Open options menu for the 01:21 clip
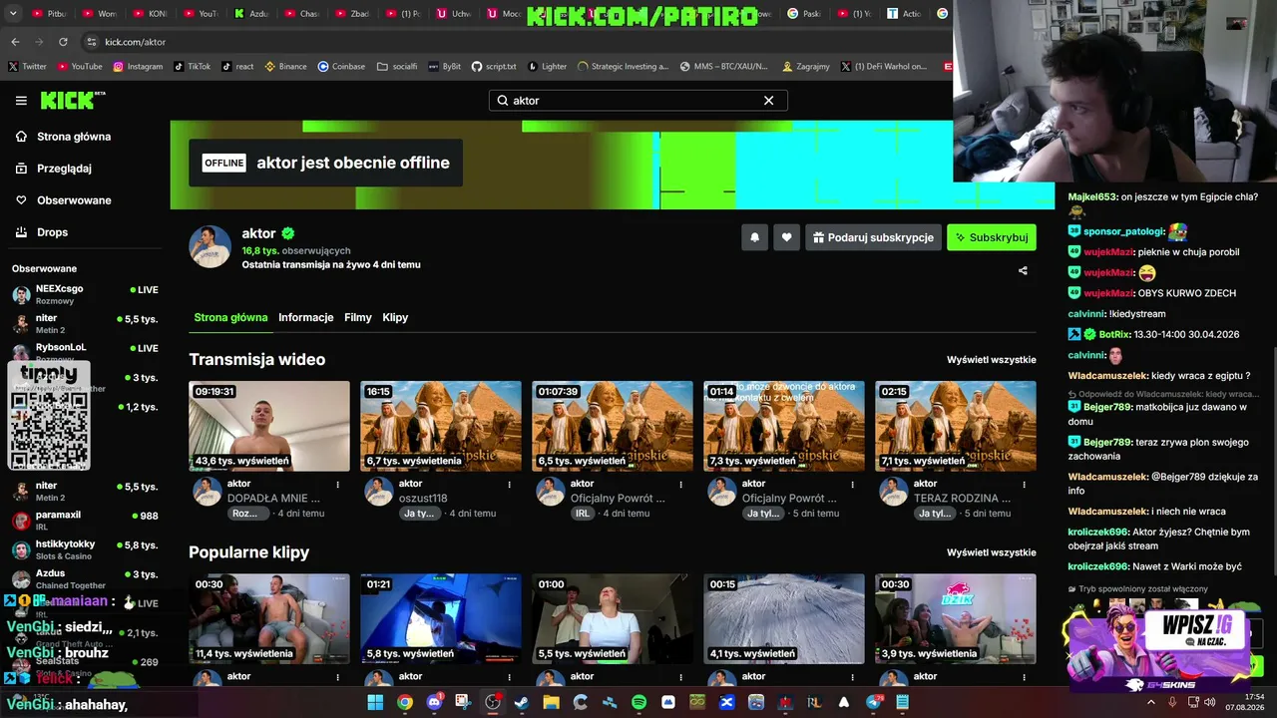 coord(510,677)
